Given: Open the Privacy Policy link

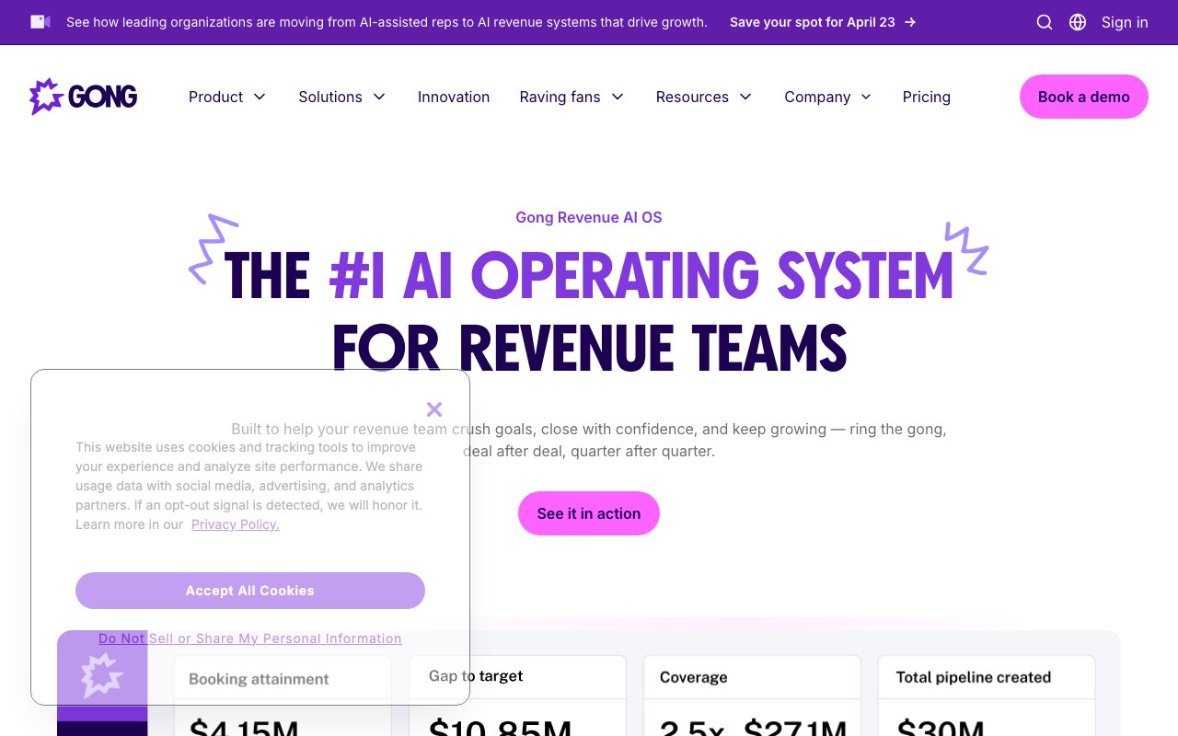Looking at the screenshot, I should tap(235, 524).
